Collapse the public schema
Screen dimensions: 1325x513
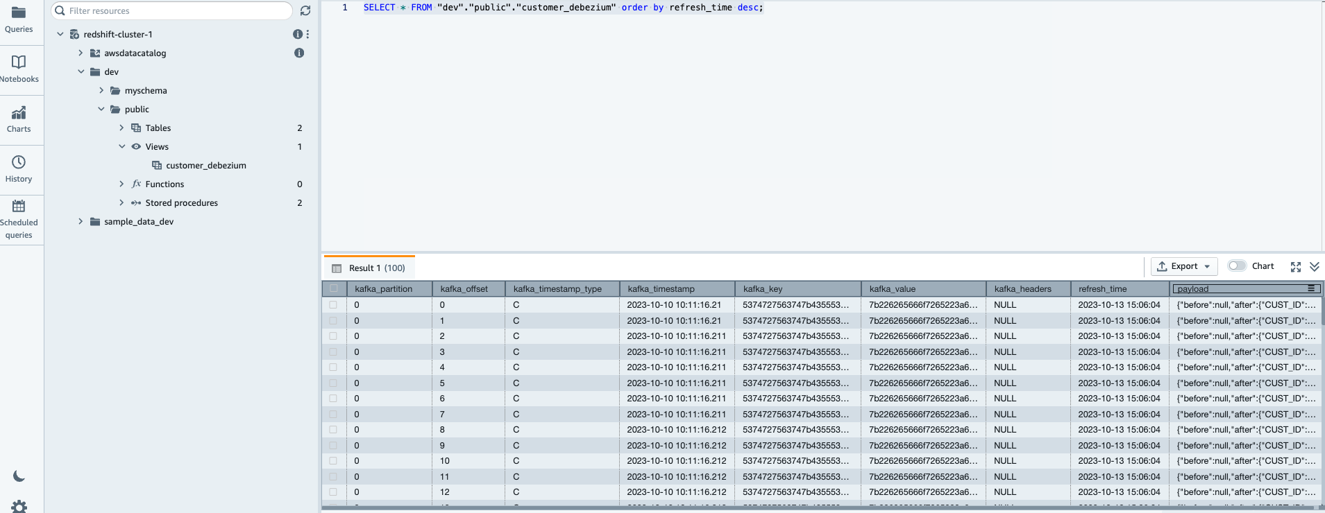101,109
